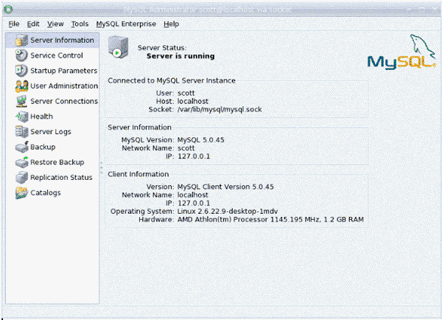Click the Server Connections icon
The width and height of the screenshot is (442, 320).
pos(21,101)
